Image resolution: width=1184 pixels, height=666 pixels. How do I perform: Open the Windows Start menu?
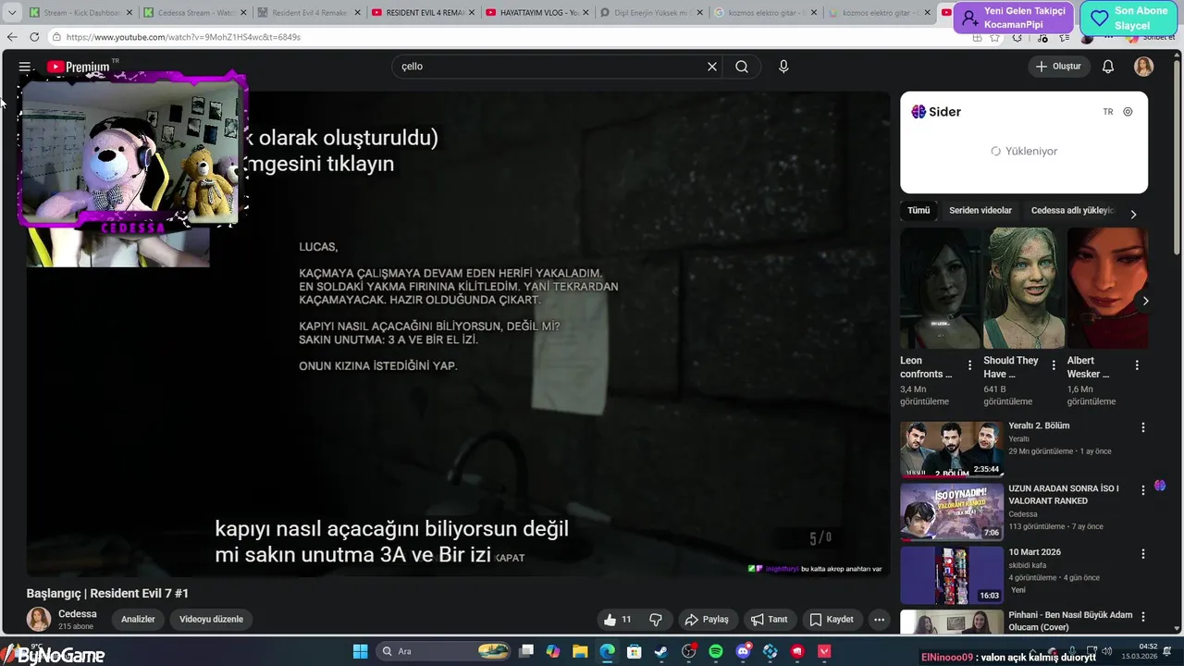(360, 651)
